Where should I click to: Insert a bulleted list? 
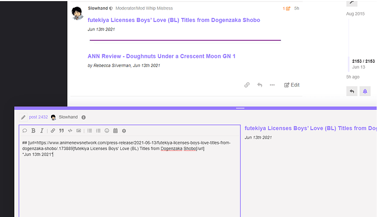pyautogui.click(x=90, y=131)
